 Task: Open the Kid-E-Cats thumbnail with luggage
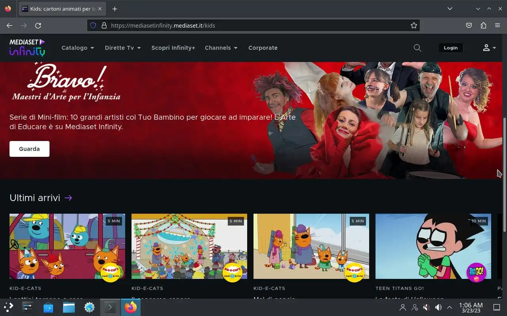311,246
